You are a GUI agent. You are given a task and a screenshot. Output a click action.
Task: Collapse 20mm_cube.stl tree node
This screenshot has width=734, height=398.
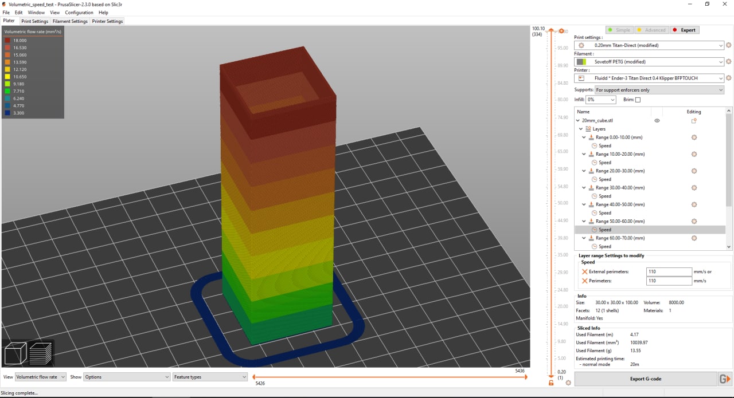click(x=578, y=121)
